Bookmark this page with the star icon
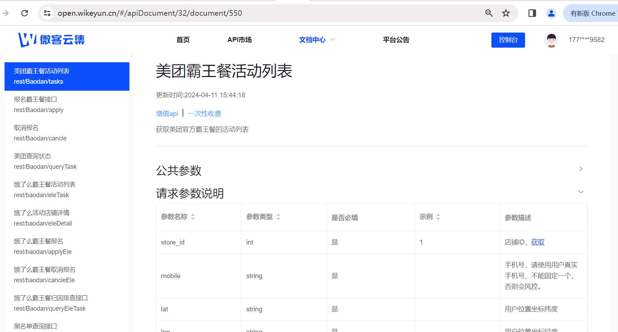The image size is (618, 332). coord(506,13)
